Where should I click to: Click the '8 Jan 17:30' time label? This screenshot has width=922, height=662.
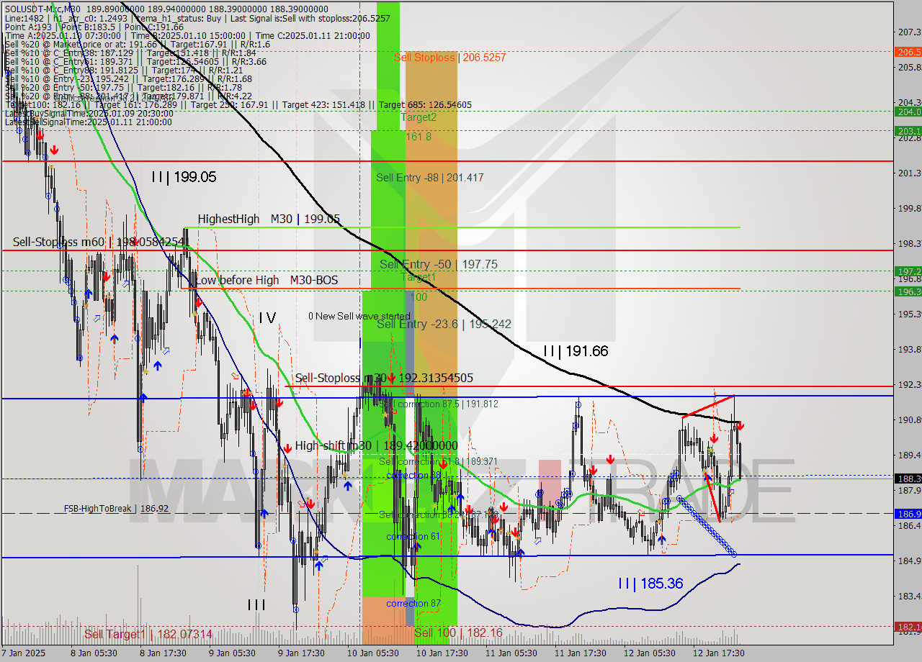tap(163, 653)
